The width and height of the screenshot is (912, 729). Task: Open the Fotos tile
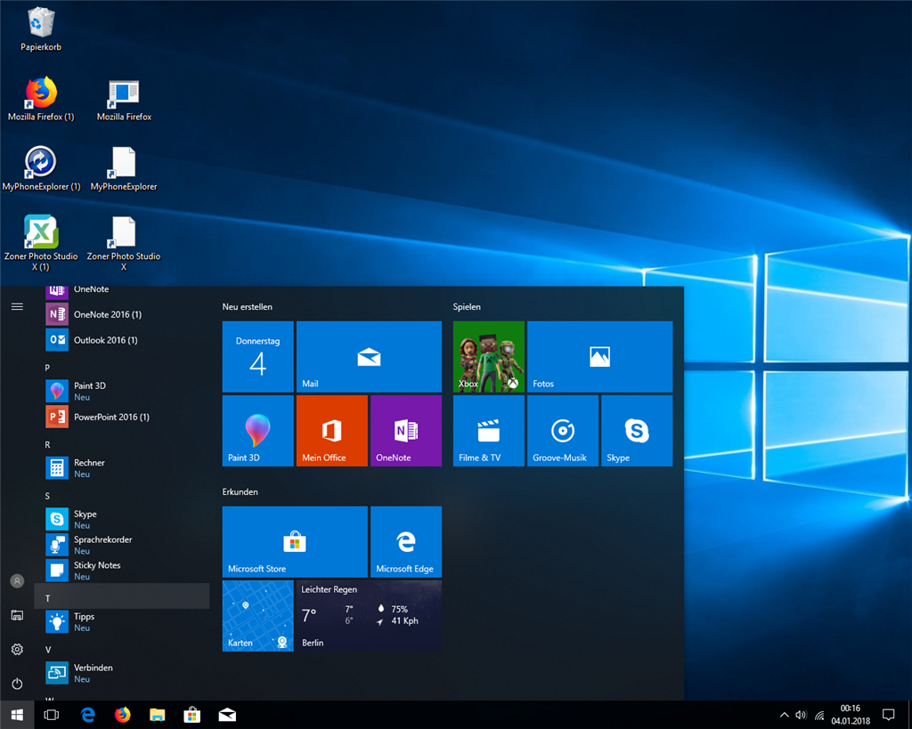[x=599, y=357]
